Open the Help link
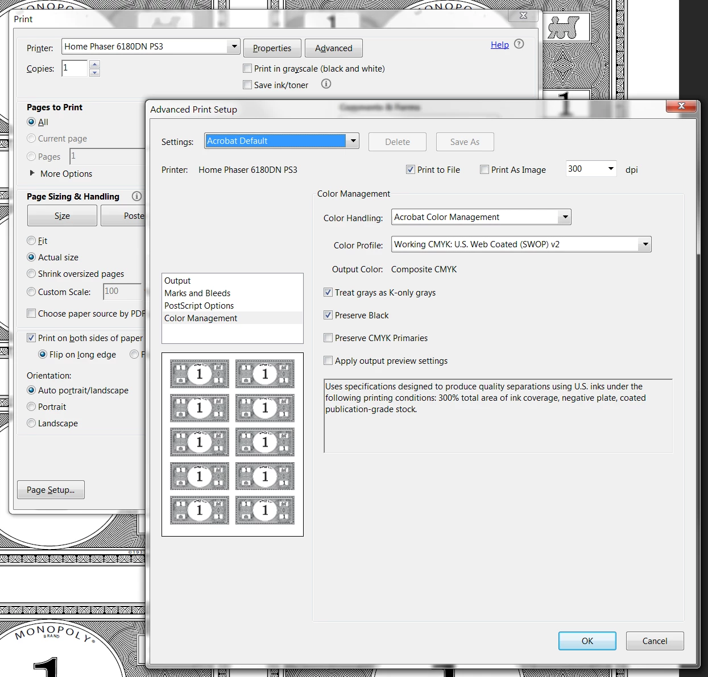The width and height of the screenshot is (708, 677). (500, 44)
